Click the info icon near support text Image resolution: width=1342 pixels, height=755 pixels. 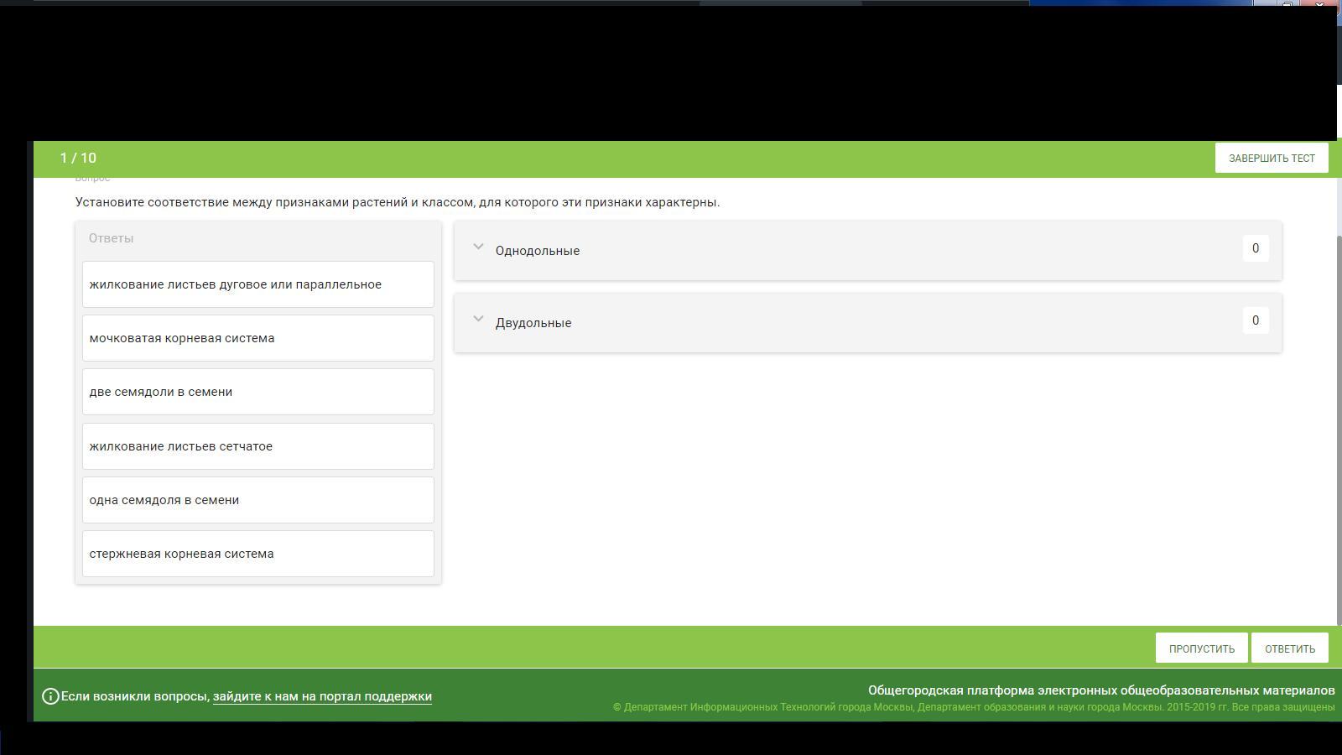click(x=50, y=696)
